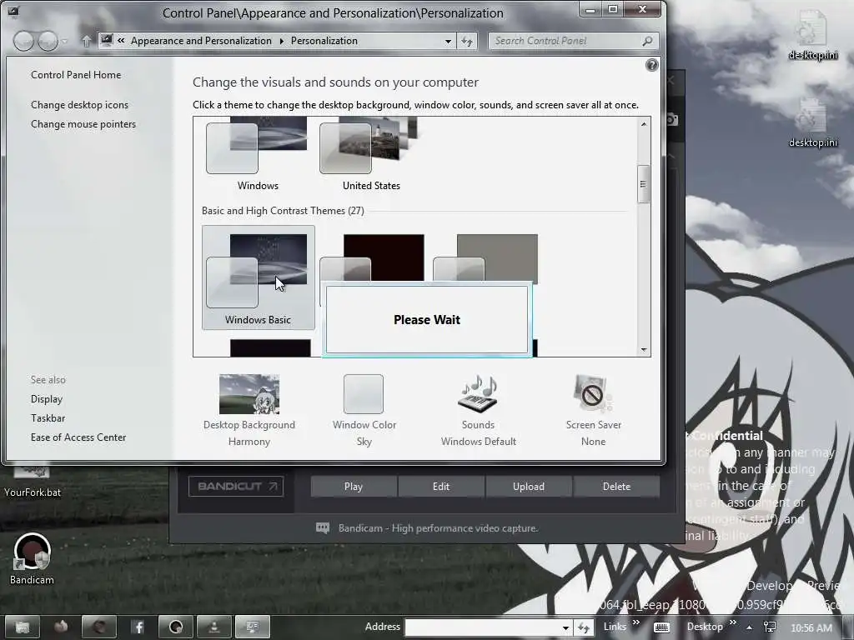Open the Links toolbar label

click(615, 627)
